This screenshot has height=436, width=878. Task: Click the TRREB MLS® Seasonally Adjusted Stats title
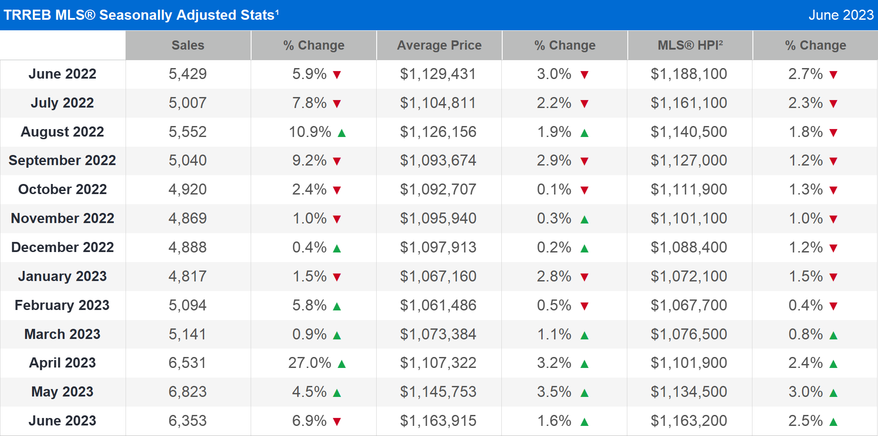point(141,15)
